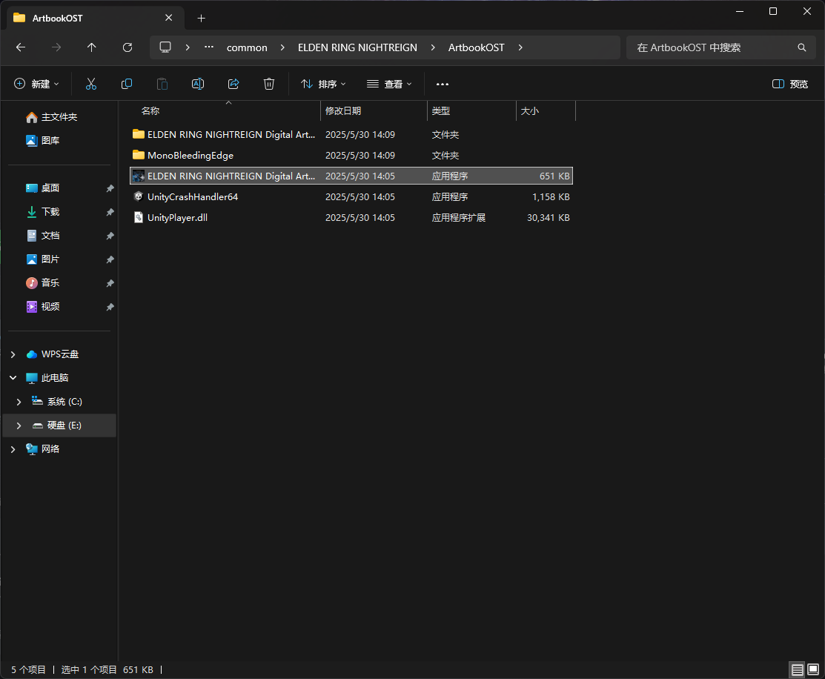Unpin 下载 from quick access
Screen dimensions: 825x679
click(x=110, y=212)
